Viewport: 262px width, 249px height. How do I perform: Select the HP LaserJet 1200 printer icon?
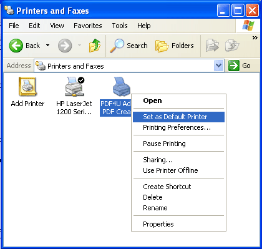pyautogui.click(x=75, y=87)
